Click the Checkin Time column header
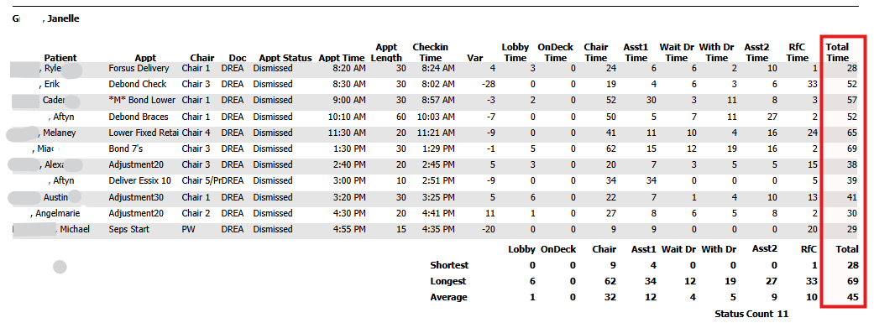Screen dimensions: 874x323 [x=431, y=52]
